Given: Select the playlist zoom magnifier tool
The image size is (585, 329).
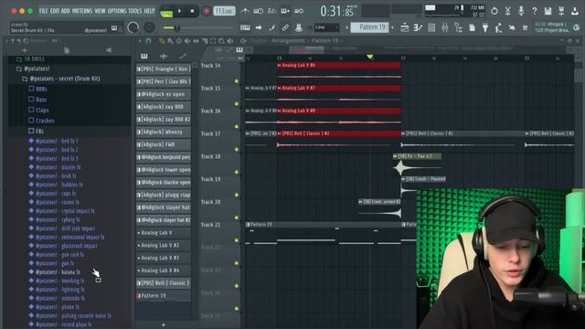Looking at the screenshot, I should point(221,41).
